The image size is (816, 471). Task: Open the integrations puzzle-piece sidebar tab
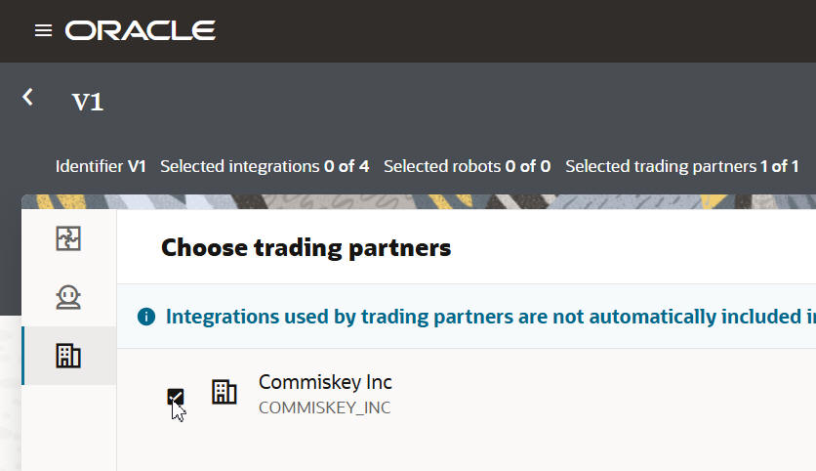(68, 237)
